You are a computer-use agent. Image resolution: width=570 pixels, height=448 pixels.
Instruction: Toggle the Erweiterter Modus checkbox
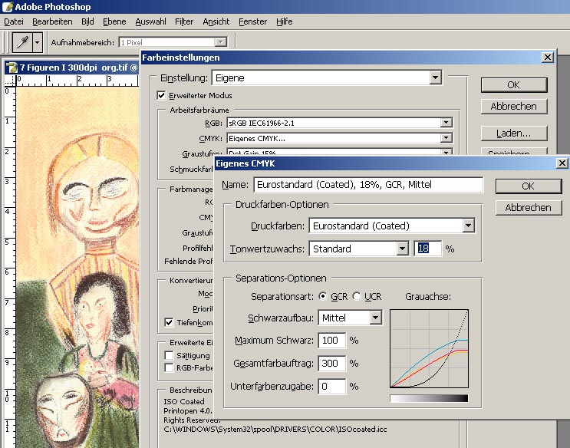pos(161,95)
